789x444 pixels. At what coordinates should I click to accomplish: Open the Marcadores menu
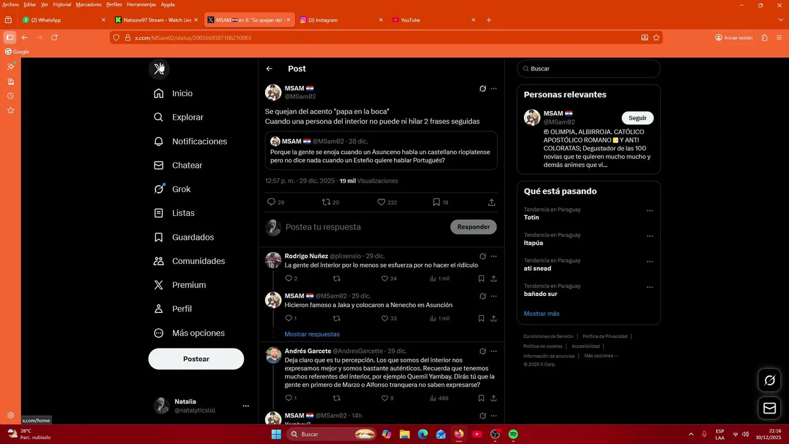pos(89,4)
